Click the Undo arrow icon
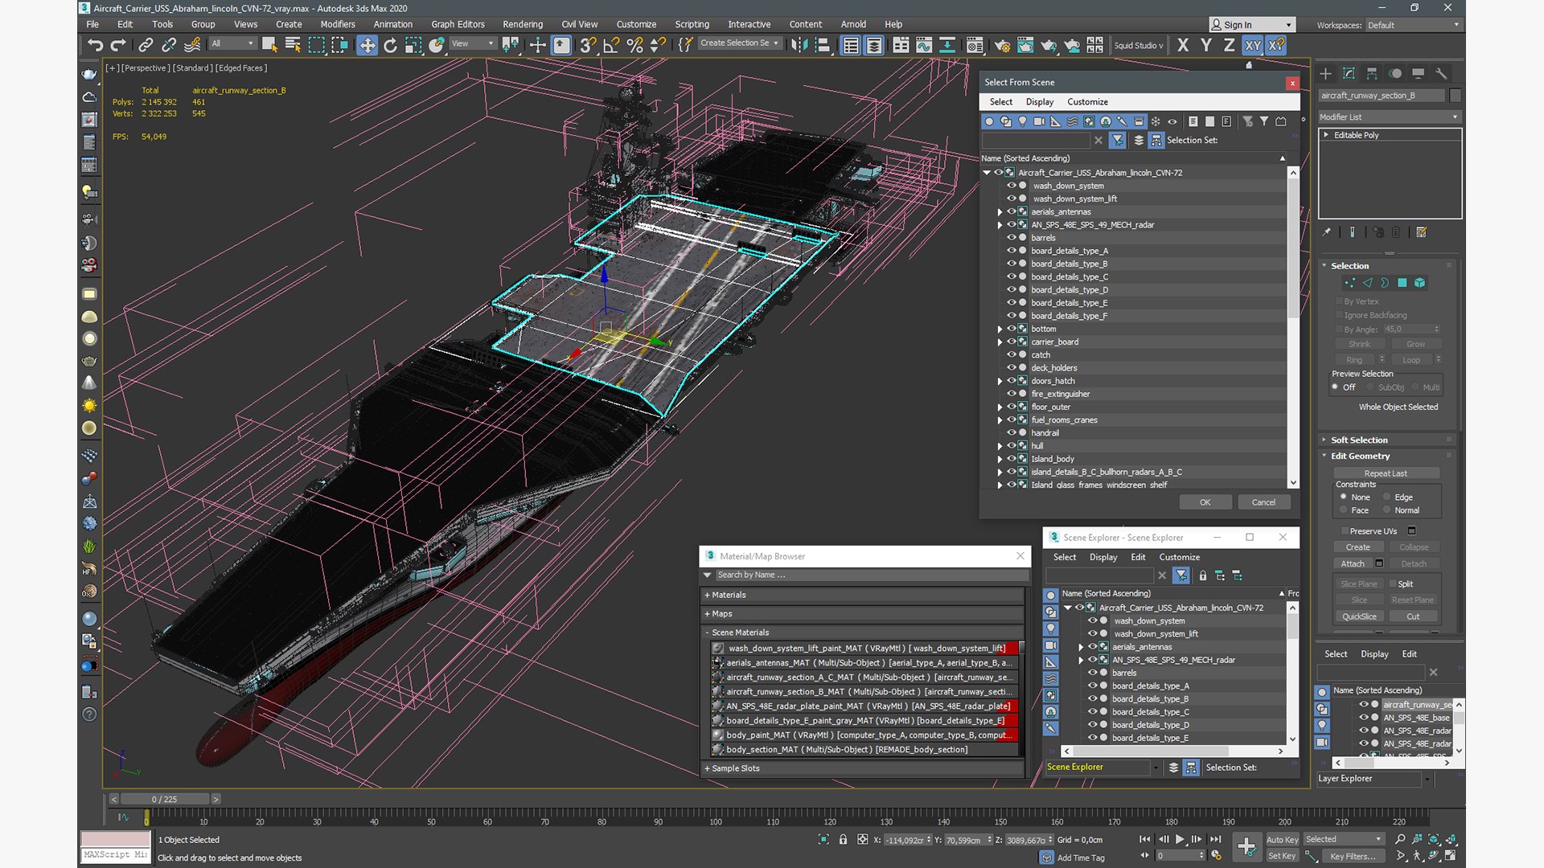The image size is (1544, 868). (95, 45)
